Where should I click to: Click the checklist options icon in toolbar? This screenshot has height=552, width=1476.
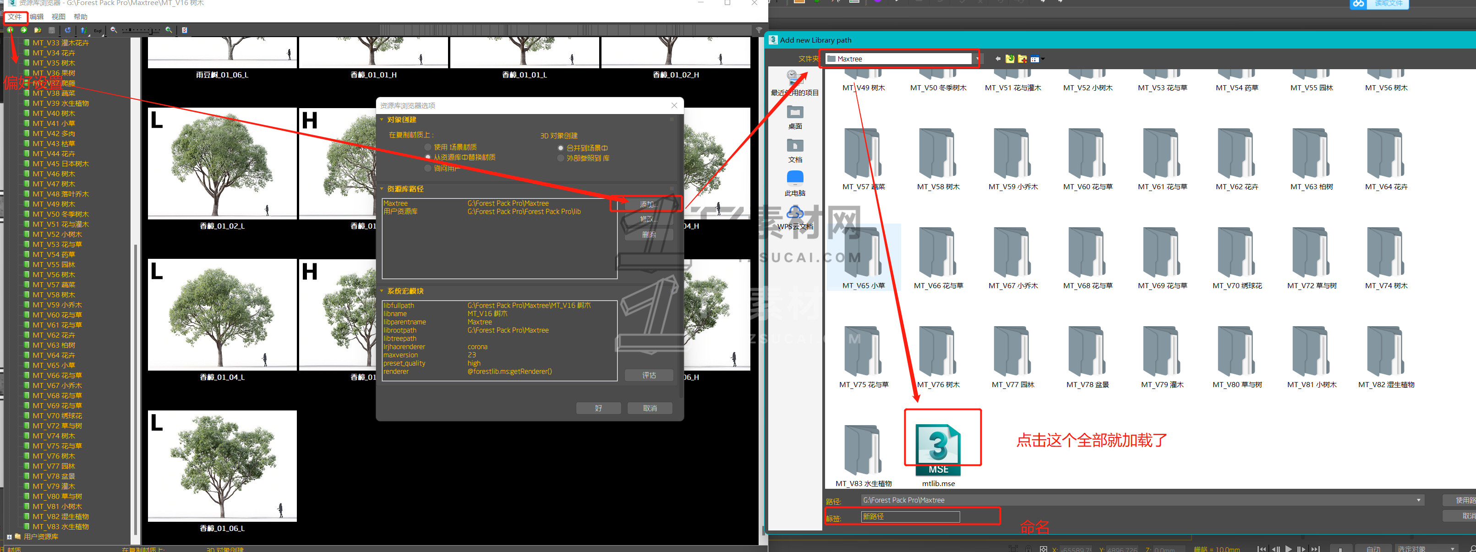[x=185, y=30]
